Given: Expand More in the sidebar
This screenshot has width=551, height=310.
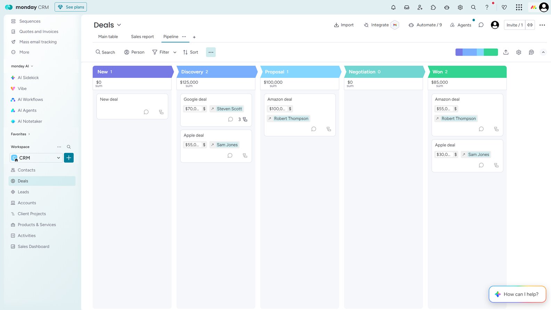Looking at the screenshot, I should (x=24, y=52).
